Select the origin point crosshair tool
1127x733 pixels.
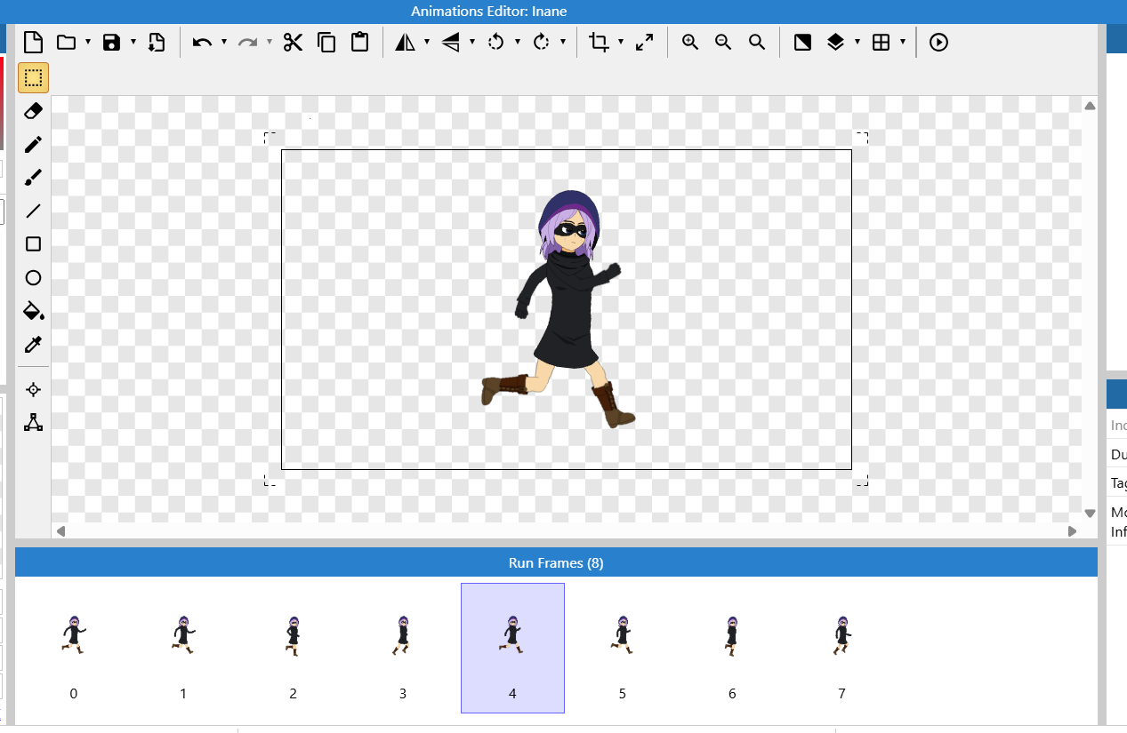(x=33, y=389)
